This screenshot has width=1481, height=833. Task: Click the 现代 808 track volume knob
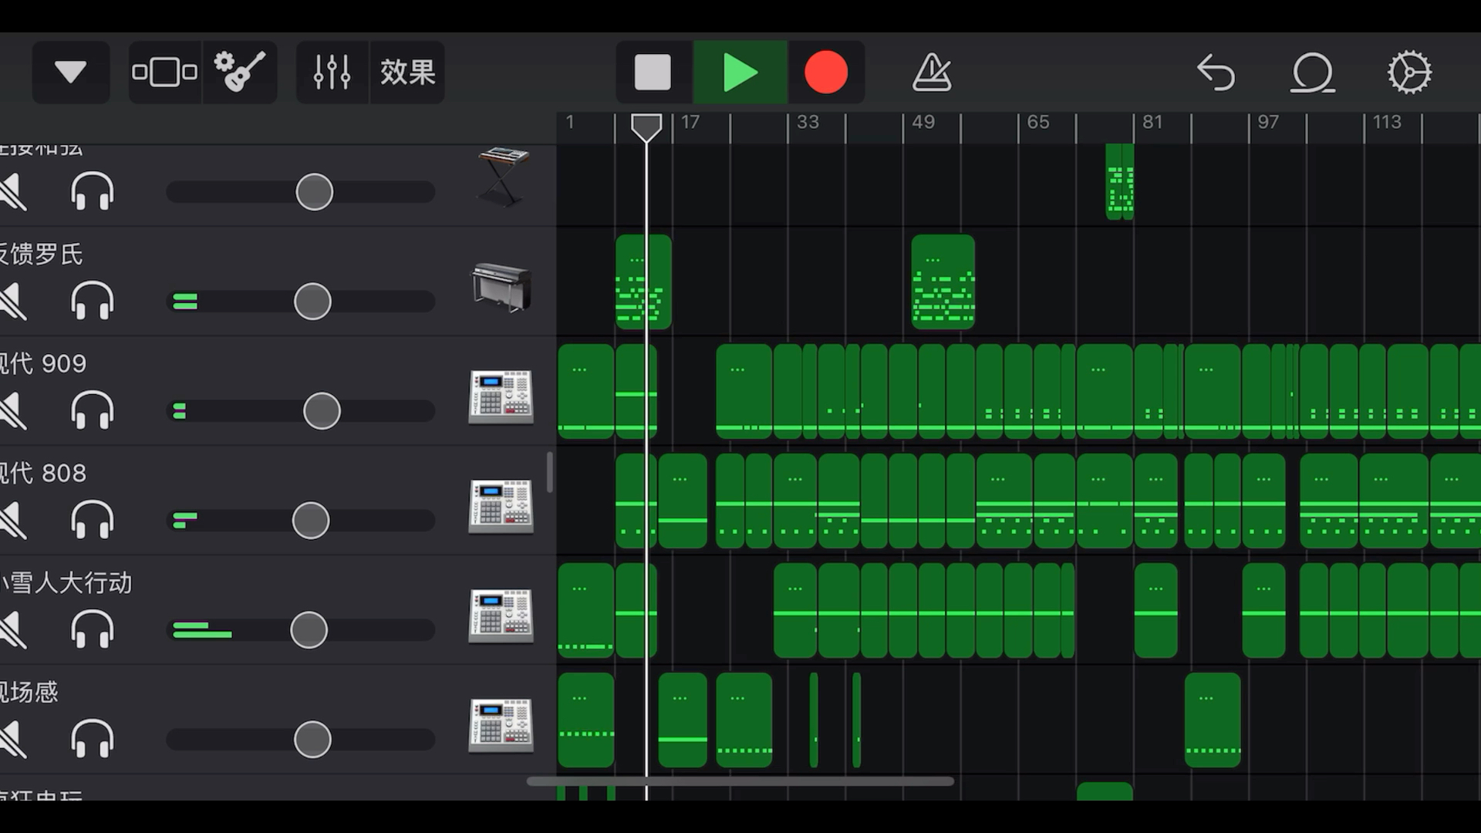point(311,521)
